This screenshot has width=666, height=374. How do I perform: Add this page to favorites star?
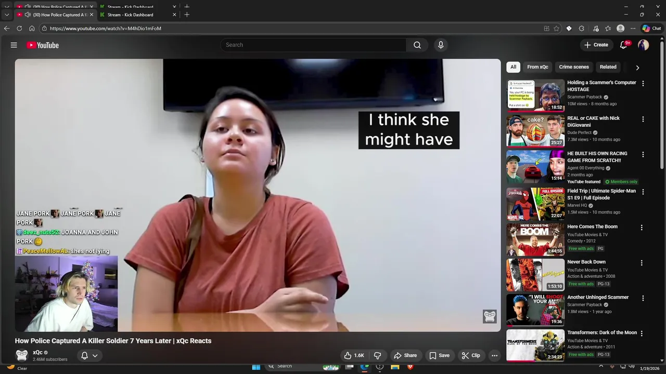(x=556, y=29)
